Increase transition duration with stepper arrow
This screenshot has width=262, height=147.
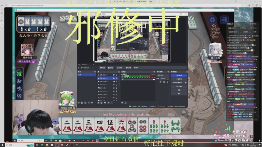tap(168, 78)
